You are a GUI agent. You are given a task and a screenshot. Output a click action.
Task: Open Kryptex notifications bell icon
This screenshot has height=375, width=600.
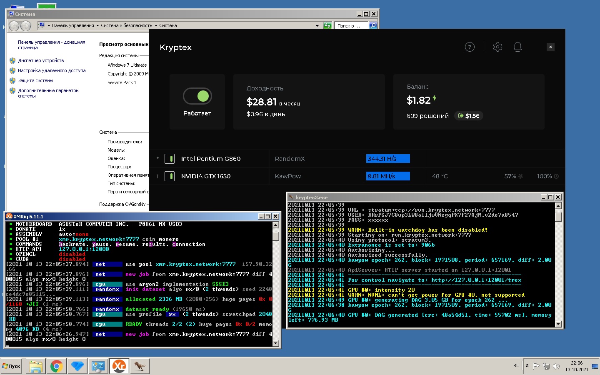[x=517, y=47]
